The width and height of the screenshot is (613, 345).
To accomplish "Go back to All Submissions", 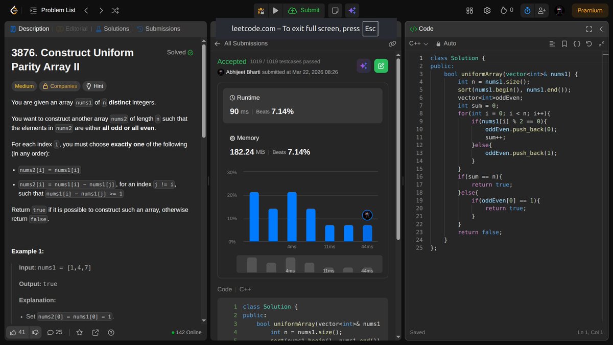I will pyautogui.click(x=241, y=43).
